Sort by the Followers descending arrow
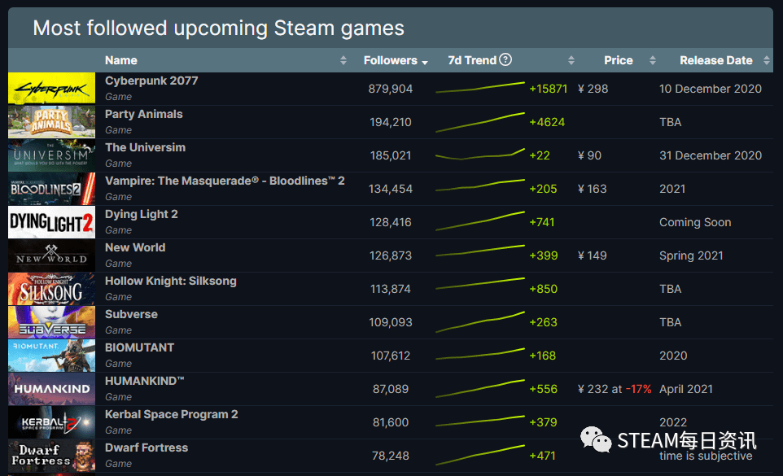 (x=425, y=61)
